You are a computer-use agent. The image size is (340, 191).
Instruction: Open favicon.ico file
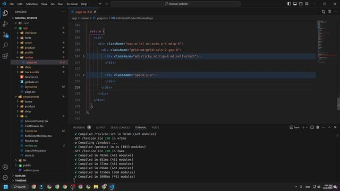click(x=31, y=77)
